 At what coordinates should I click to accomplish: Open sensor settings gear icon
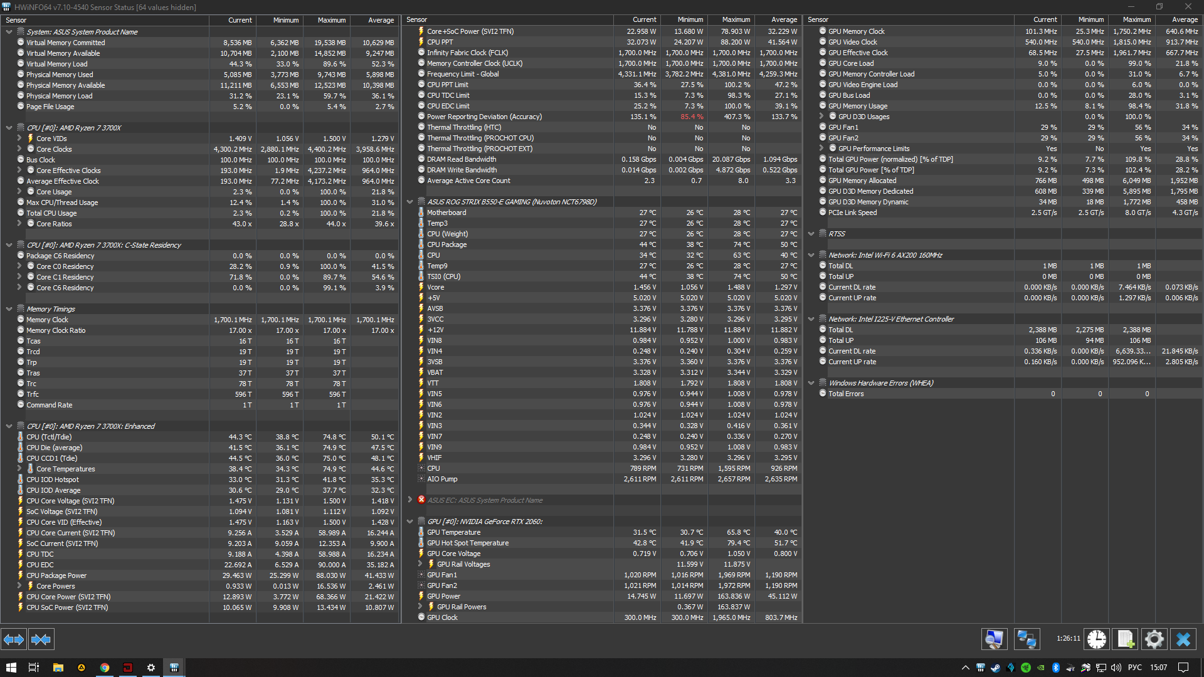pyautogui.click(x=1154, y=639)
